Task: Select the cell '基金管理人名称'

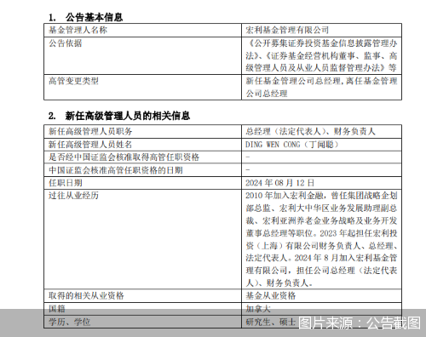Action: 142,31
